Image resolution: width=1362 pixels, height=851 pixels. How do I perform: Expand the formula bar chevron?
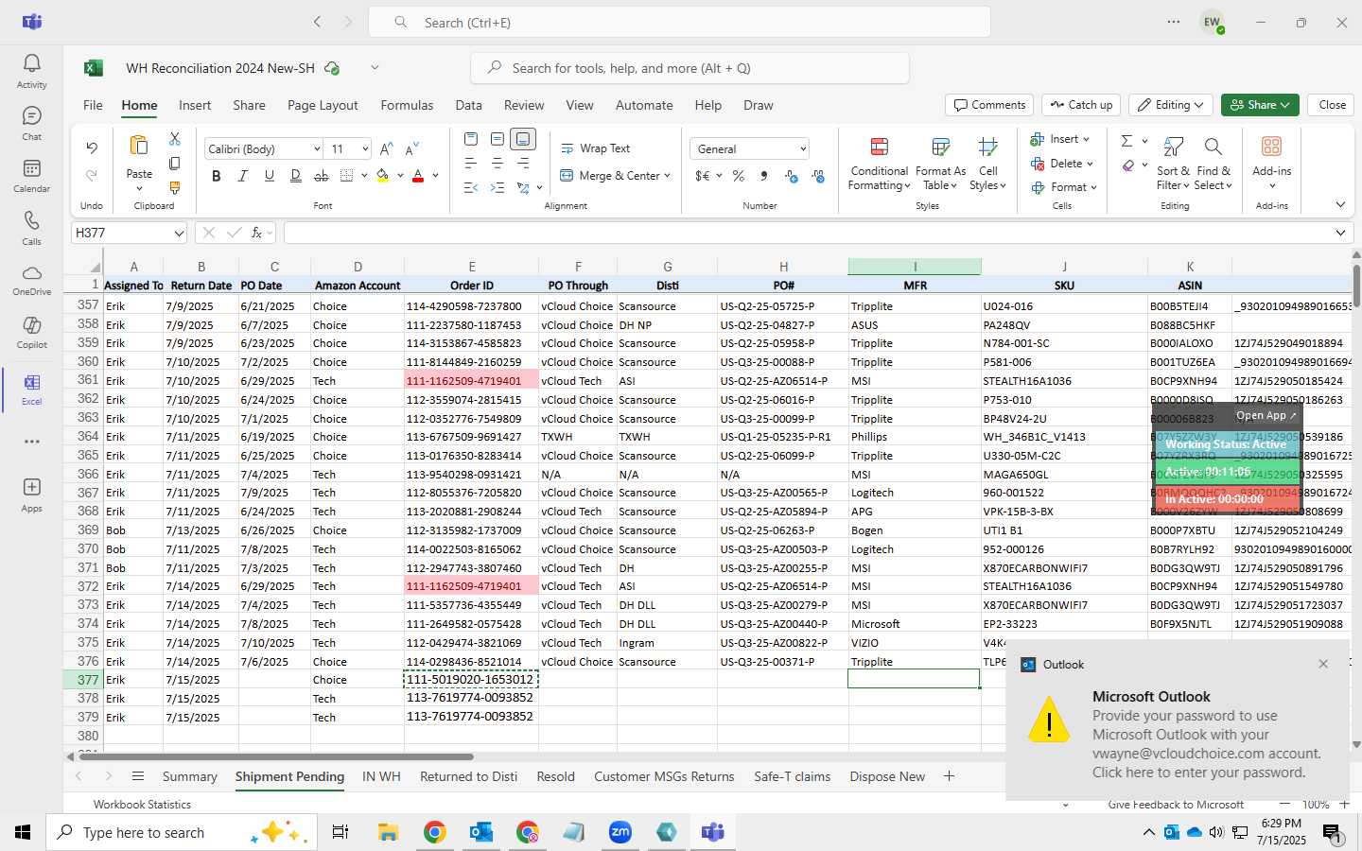click(1340, 234)
